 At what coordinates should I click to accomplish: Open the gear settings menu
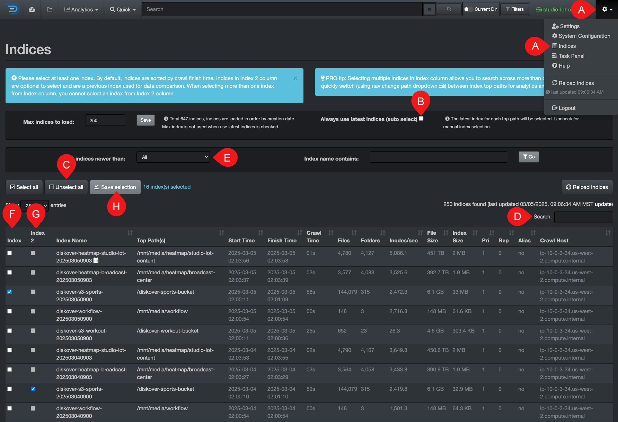click(607, 9)
